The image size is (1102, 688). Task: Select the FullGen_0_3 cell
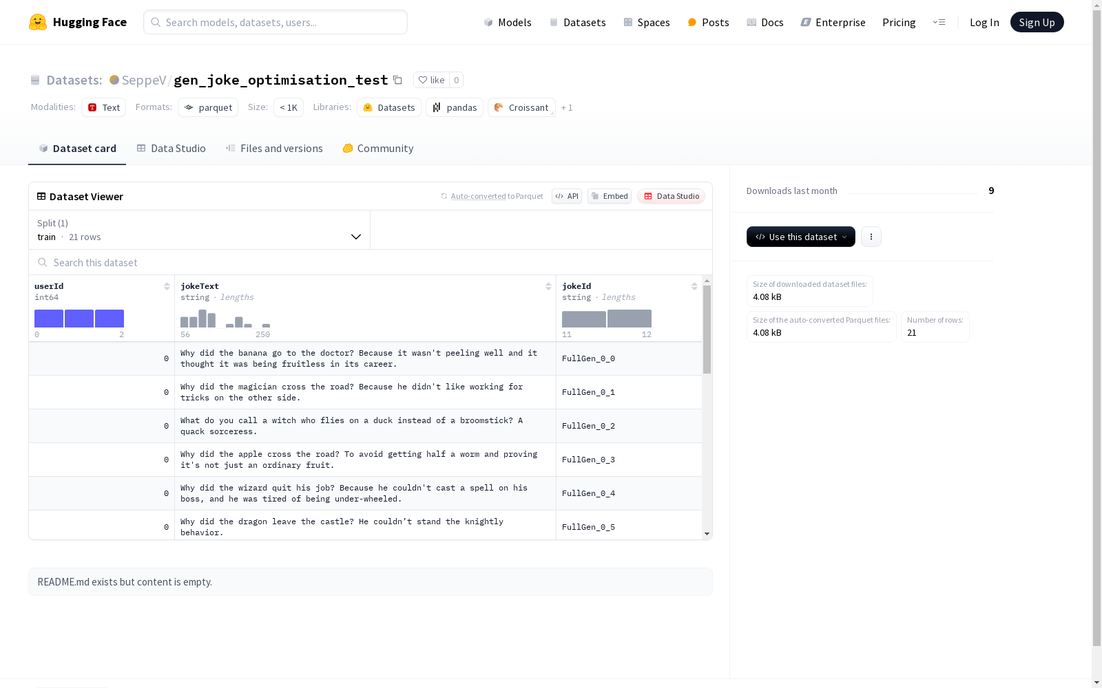click(x=629, y=460)
